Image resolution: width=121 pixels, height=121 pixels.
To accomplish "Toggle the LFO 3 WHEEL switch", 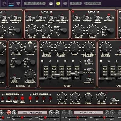I will point(109,18).
